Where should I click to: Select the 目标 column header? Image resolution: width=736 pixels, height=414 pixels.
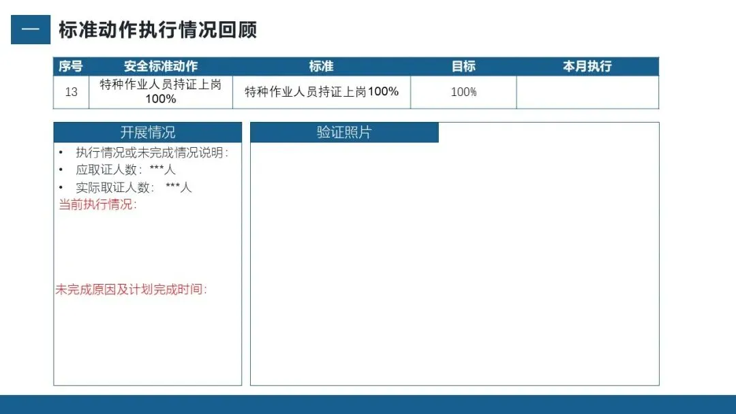coord(463,67)
